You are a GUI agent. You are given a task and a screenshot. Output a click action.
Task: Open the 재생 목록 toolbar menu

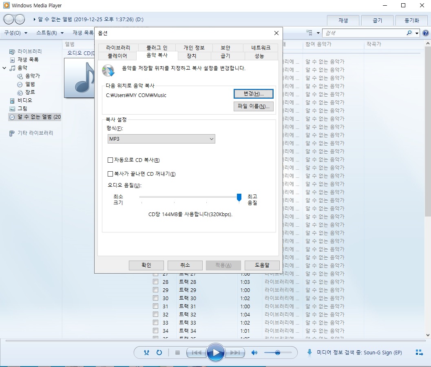(x=82, y=33)
